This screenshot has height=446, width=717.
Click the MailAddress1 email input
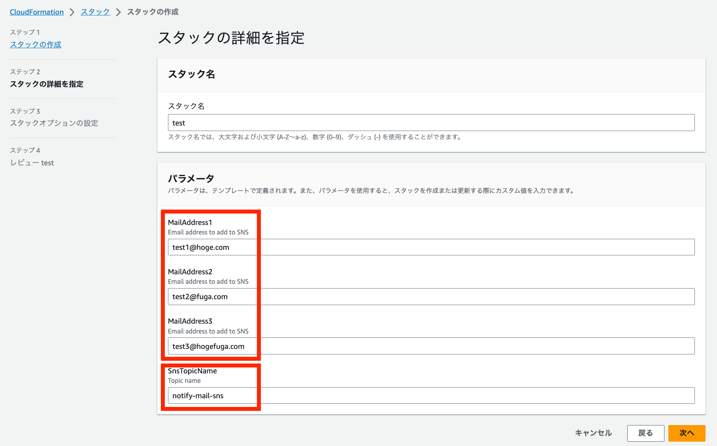[431, 247]
